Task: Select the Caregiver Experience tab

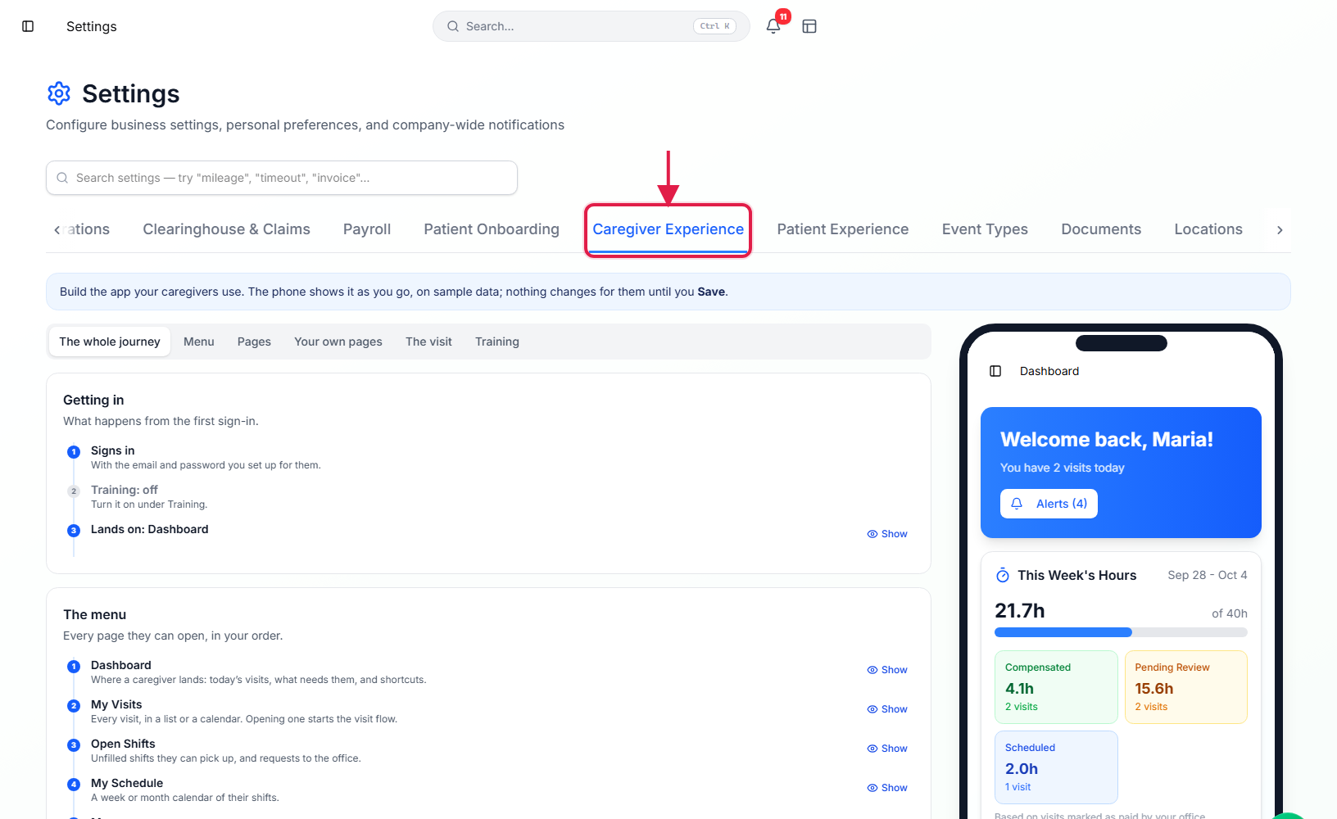Action: pyautogui.click(x=668, y=229)
